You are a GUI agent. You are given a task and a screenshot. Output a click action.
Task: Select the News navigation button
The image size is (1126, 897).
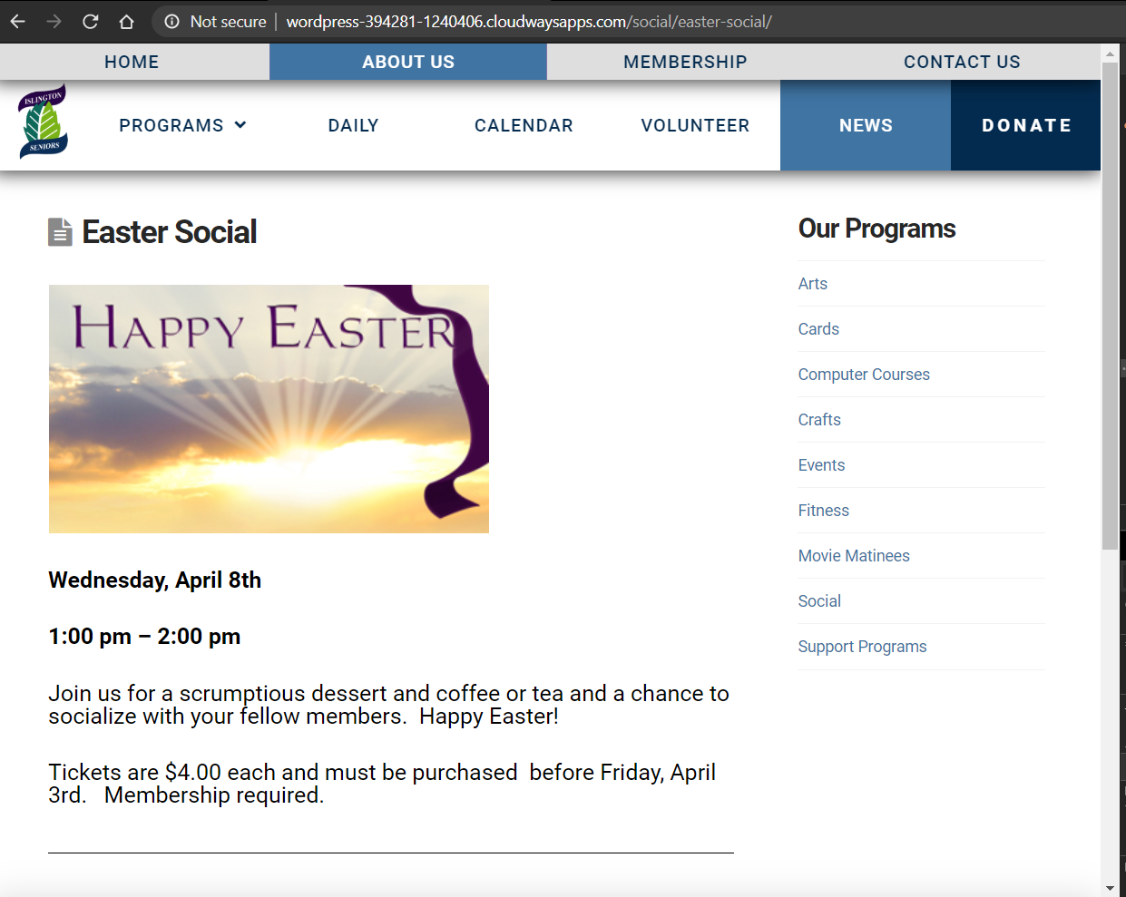(x=866, y=125)
